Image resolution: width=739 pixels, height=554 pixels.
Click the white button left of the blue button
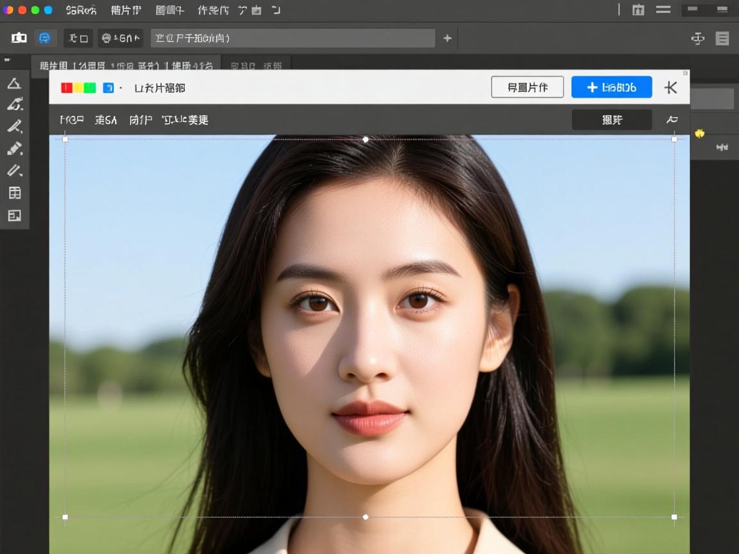pos(528,87)
